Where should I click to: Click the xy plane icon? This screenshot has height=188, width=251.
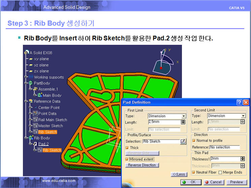point(30,59)
